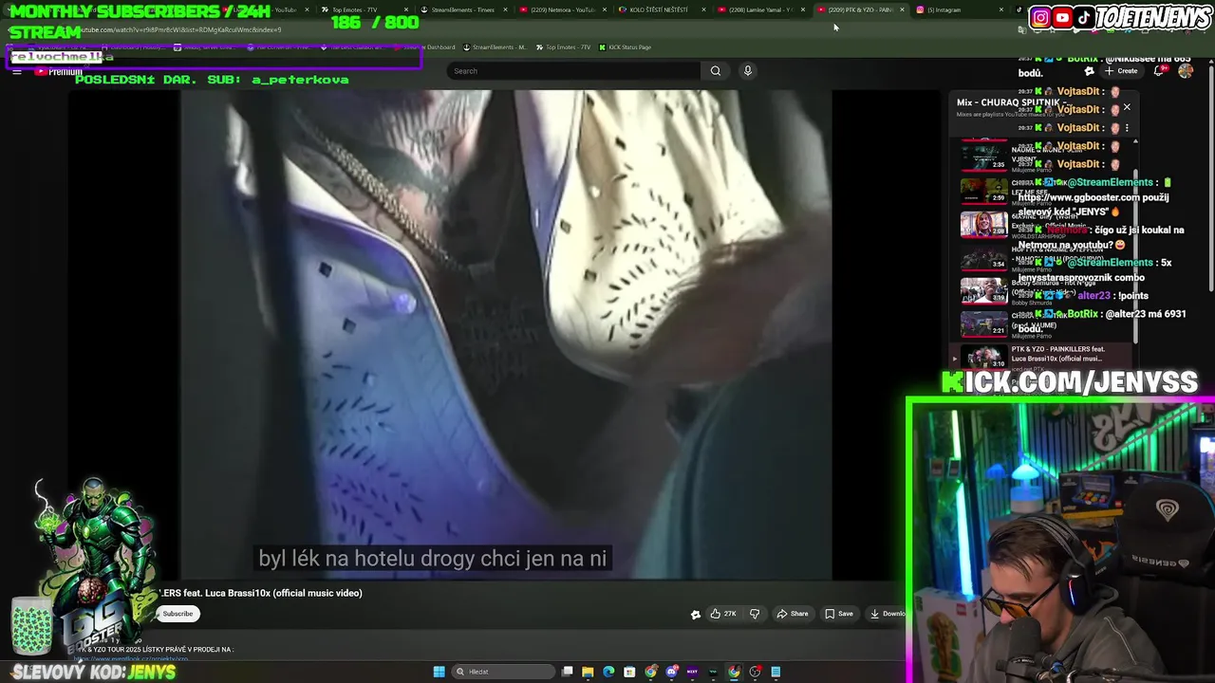Open the KICK Status Page bookmark
Image resolution: width=1215 pixels, height=683 pixels.
pyautogui.click(x=625, y=47)
